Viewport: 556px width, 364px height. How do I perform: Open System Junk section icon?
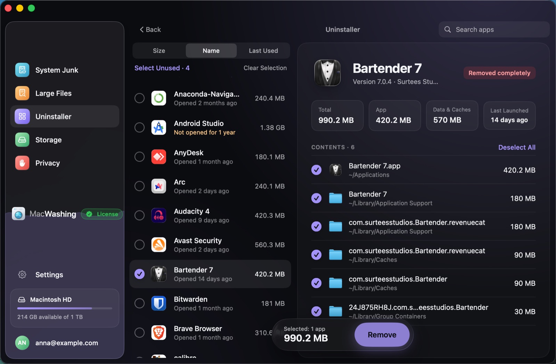point(22,70)
